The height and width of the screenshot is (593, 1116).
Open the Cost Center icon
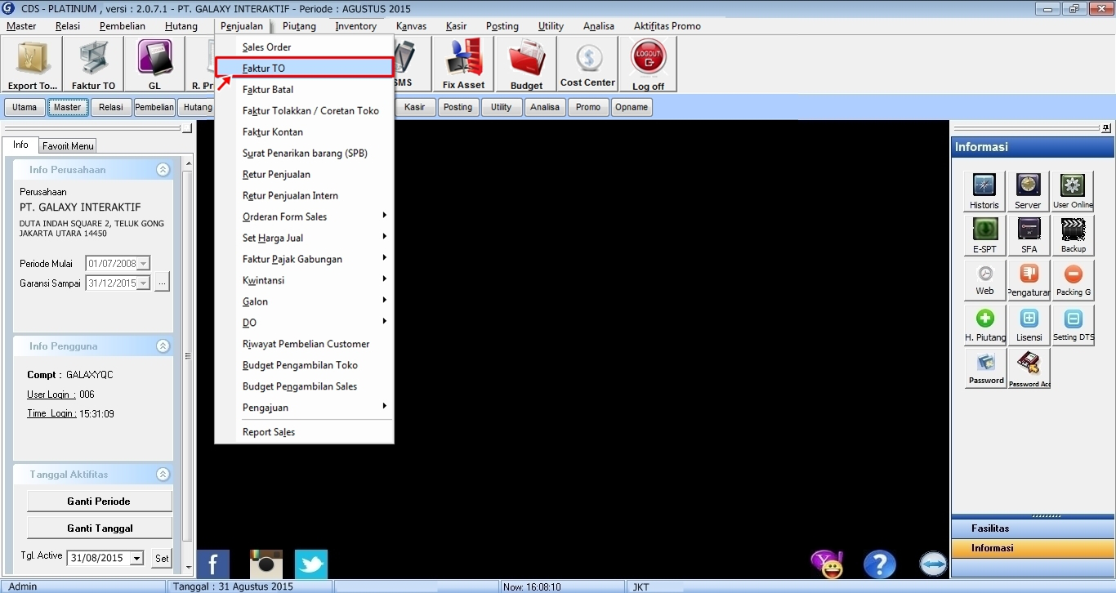(587, 64)
